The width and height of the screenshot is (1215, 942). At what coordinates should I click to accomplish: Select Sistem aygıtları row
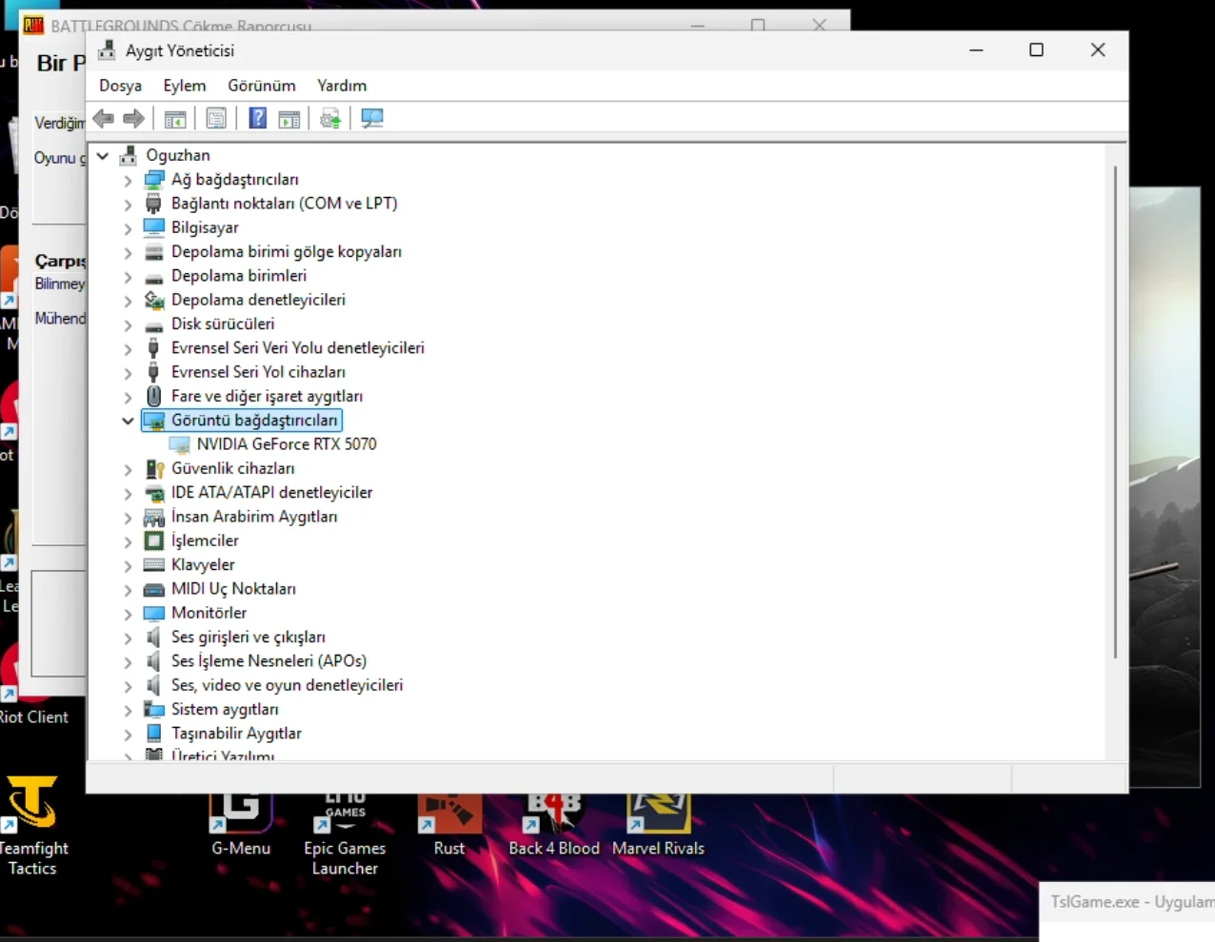point(225,710)
